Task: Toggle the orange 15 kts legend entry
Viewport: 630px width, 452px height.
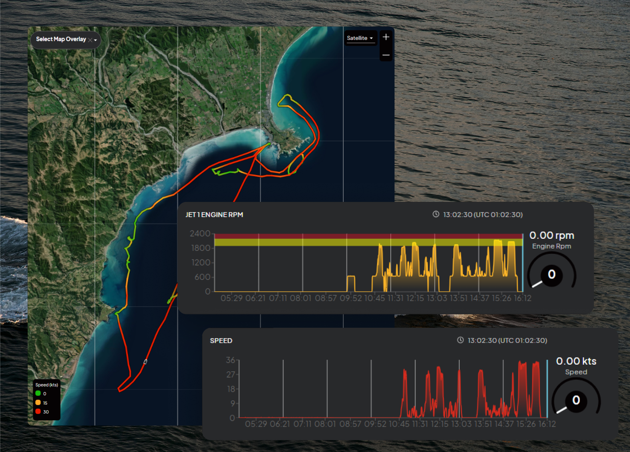Action: [x=38, y=403]
